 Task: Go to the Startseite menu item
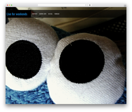(x=35, y=14)
